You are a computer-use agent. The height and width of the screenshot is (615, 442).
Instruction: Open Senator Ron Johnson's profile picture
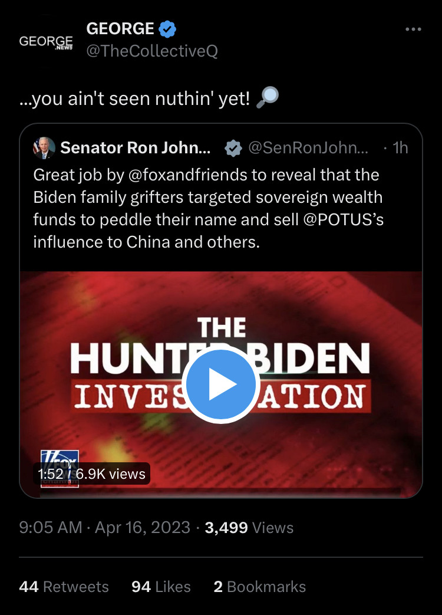pos(44,148)
